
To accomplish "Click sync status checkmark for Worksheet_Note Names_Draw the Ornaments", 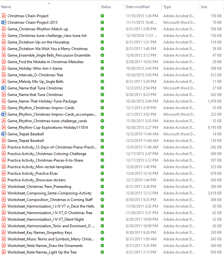I will pos(102,246).
